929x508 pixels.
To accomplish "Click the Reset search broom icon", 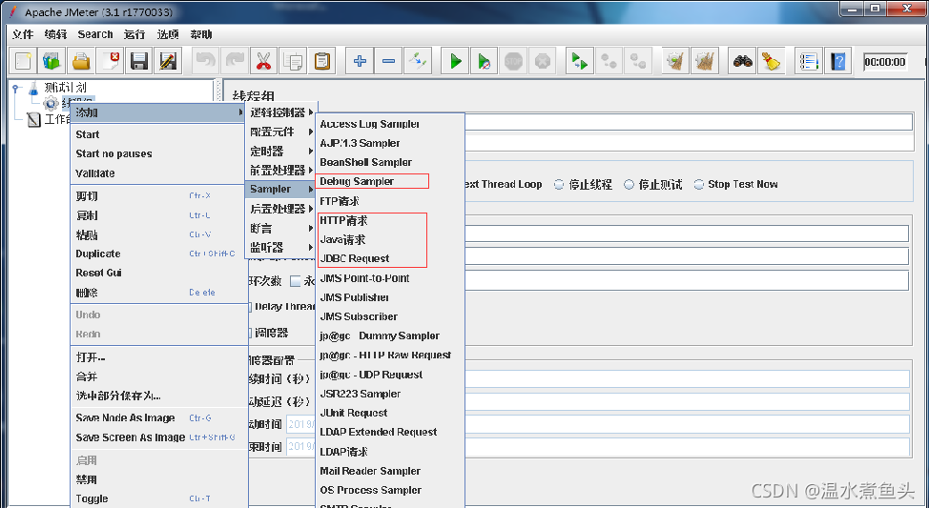I will point(772,61).
